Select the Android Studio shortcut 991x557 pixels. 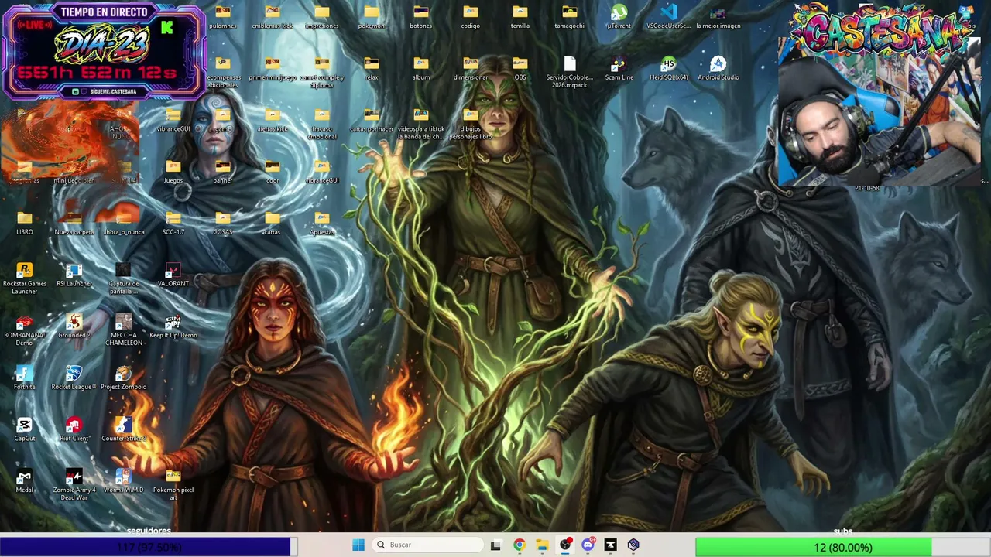(x=718, y=69)
